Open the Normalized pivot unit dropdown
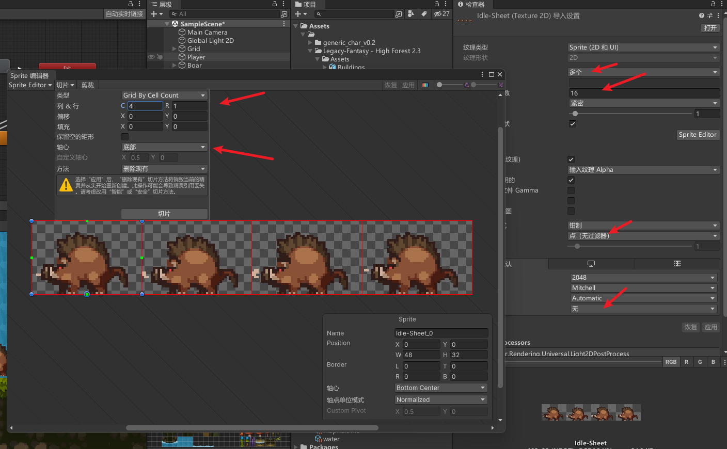The width and height of the screenshot is (727, 449). click(441, 400)
